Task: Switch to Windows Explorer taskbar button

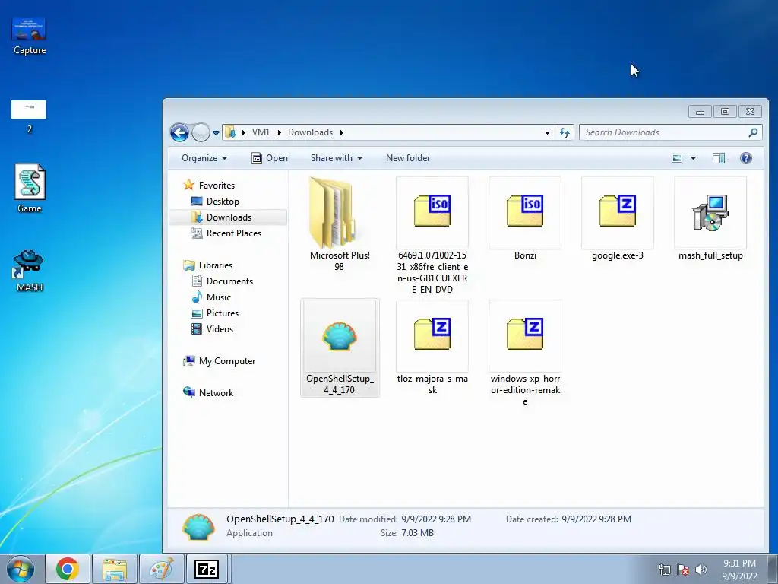Action: [x=115, y=569]
